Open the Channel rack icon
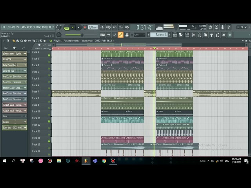The height and width of the screenshot is (188, 251). (x=187, y=35)
